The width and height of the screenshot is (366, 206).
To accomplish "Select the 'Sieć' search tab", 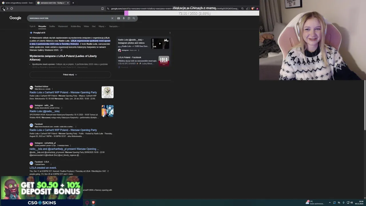I will pos(94,26).
